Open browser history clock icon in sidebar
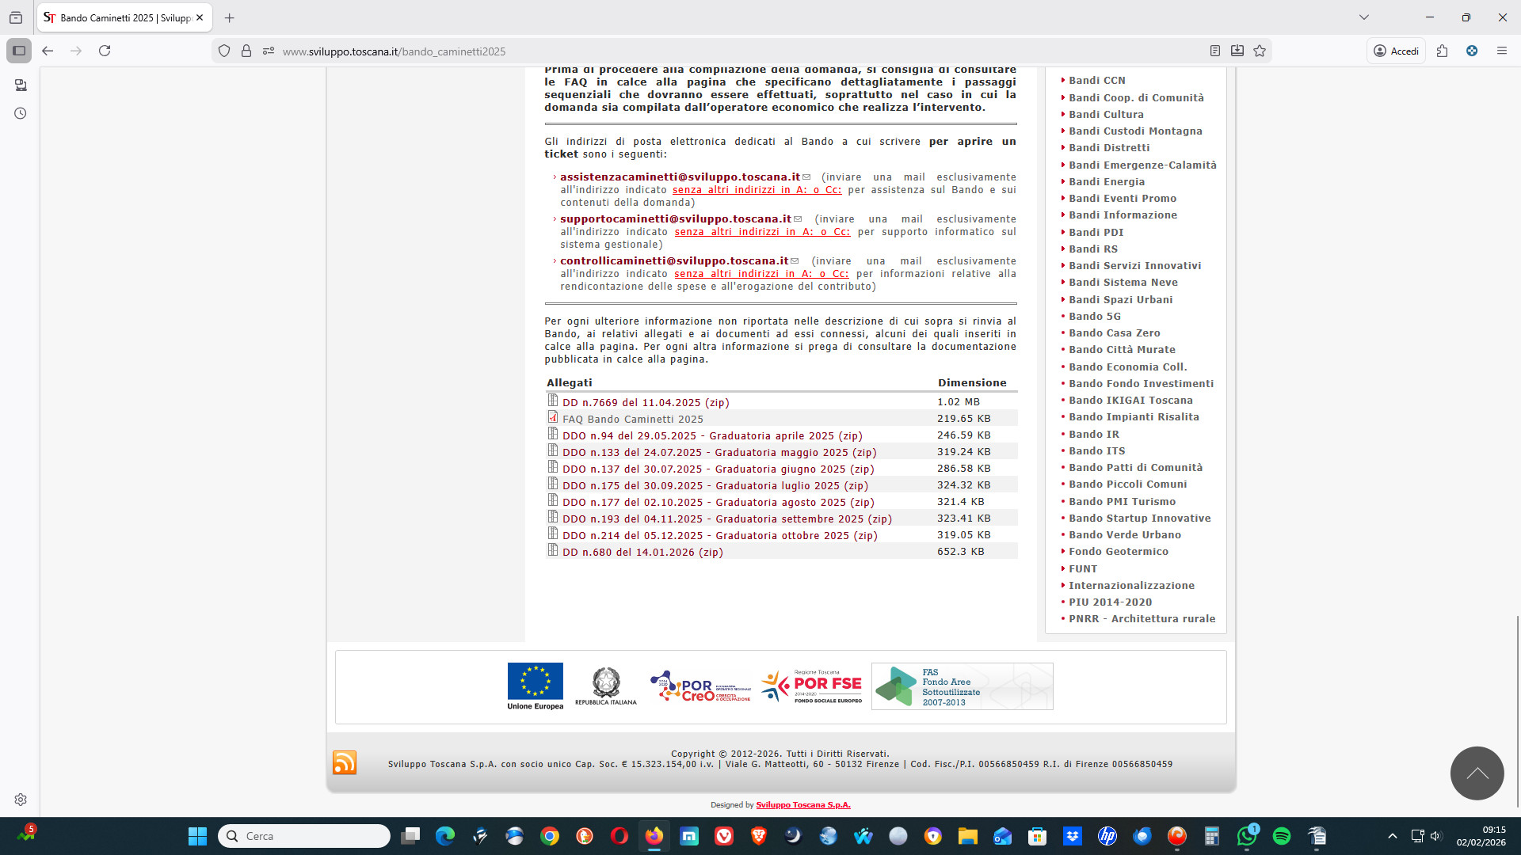This screenshot has height=855, width=1521. tap(21, 113)
